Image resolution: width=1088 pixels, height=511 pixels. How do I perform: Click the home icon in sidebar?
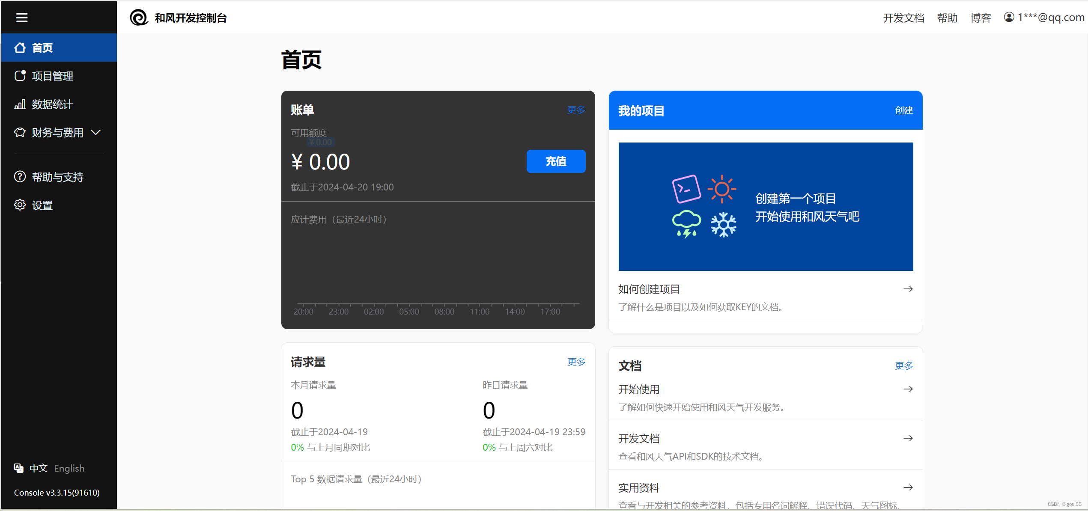pyautogui.click(x=20, y=48)
